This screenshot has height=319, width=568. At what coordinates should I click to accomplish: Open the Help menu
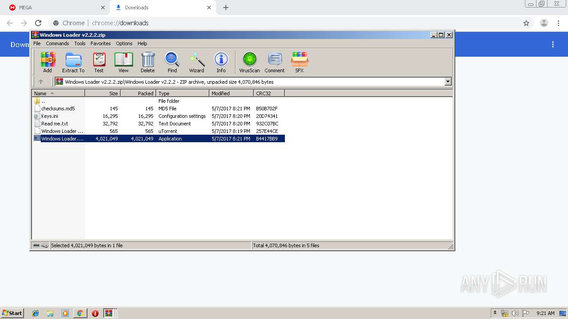(142, 43)
